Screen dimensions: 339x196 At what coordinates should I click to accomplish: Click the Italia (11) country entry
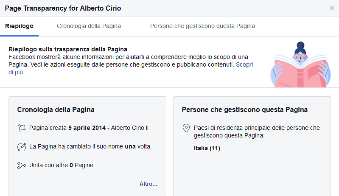point(207,148)
